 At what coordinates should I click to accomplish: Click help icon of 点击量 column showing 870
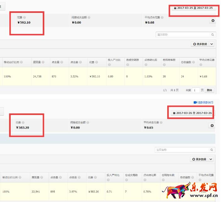[x=62, y=62]
